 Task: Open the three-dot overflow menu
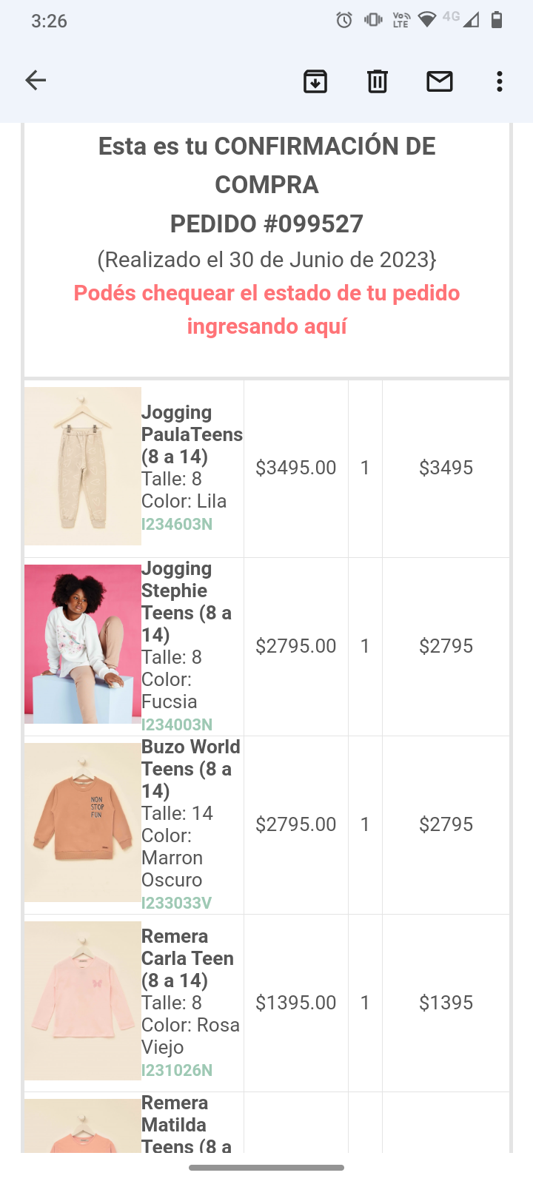[500, 81]
